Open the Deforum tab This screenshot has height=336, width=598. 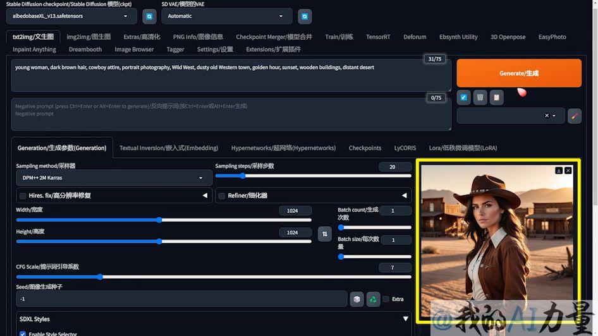pyautogui.click(x=415, y=37)
